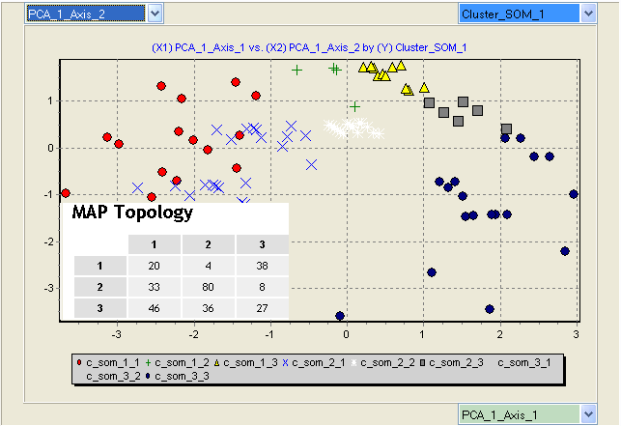Click the MAP Topology heading
The image size is (621, 426).
[132, 213]
